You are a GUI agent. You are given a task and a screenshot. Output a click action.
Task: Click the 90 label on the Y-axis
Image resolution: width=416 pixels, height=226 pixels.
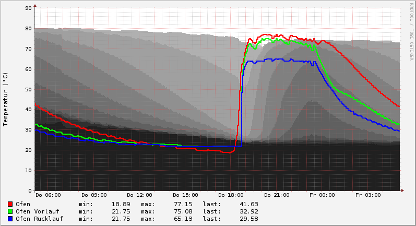coord(29,8)
